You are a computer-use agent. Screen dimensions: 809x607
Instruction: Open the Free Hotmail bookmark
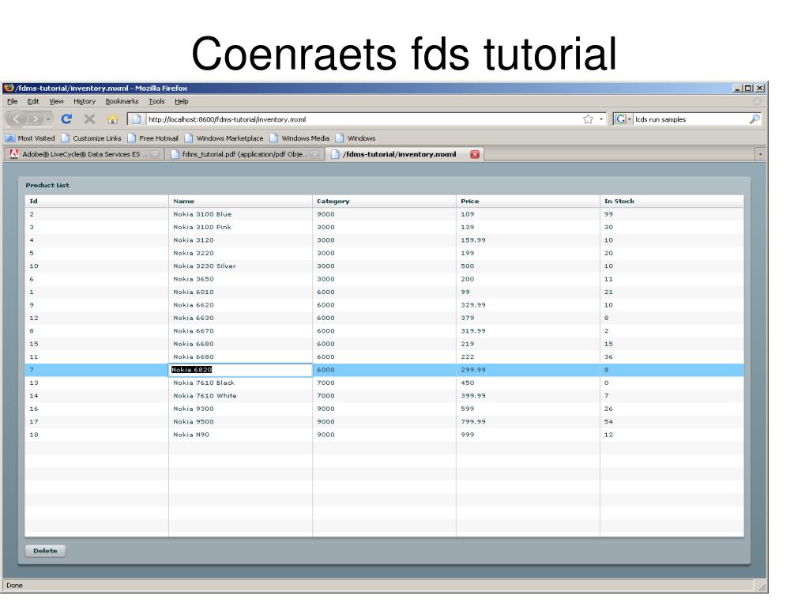point(152,138)
